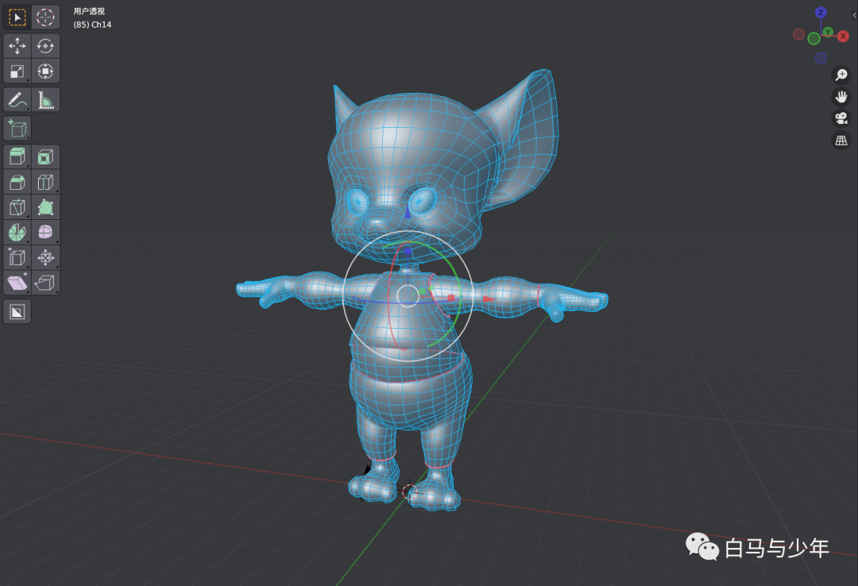Image resolution: width=858 pixels, height=586 pixels.
Task: Activate the Shrink/Fatten tool
Action: pyautogui.click(x=45, y=258)
